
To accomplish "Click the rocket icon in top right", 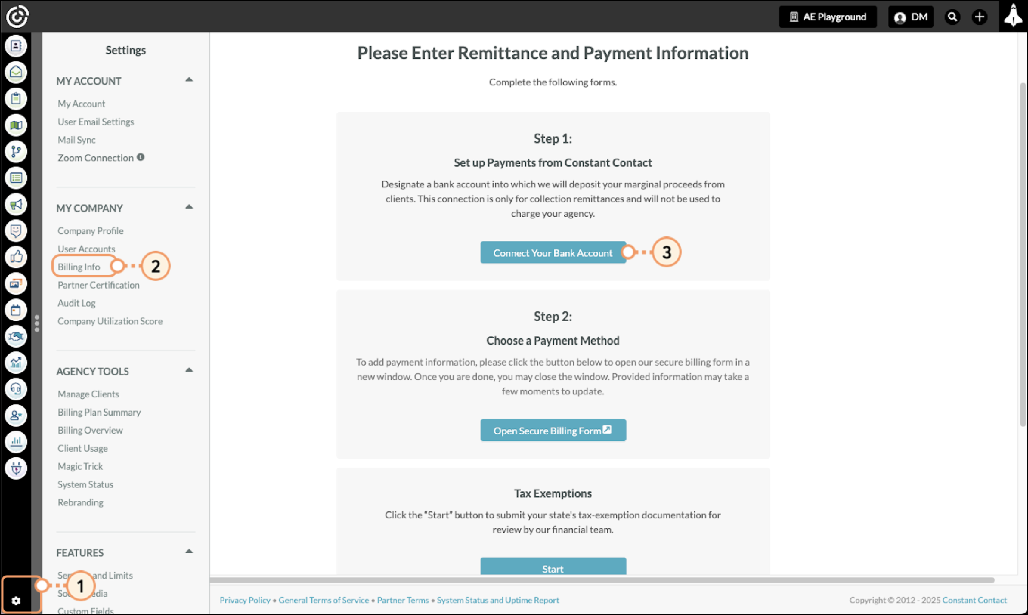I will [1013, 16].
